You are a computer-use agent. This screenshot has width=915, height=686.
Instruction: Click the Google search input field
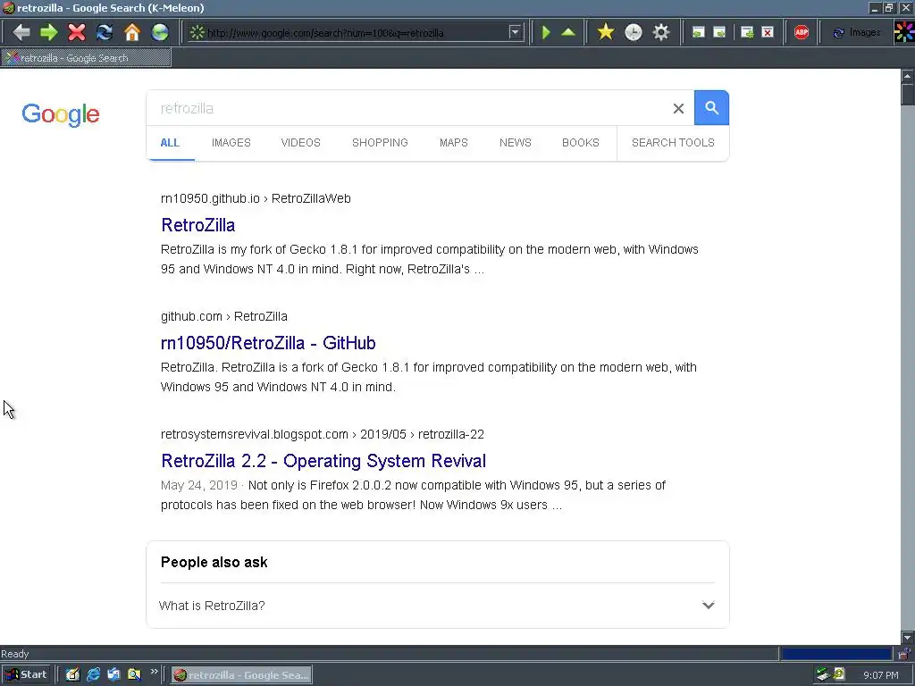pyautogui.click(x=408, y=108)
